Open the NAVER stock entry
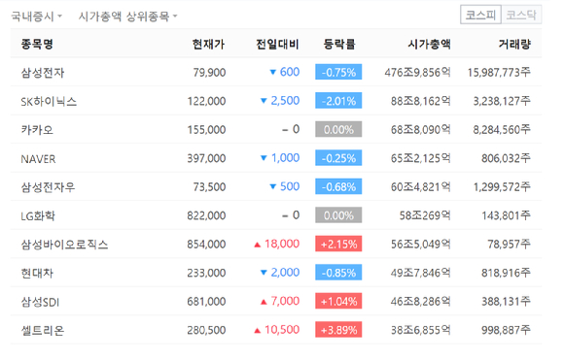The width and height of the screenshot is (564, 361). [x=38, y=159]
